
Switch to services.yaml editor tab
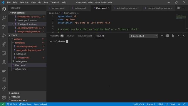[58, 8]
